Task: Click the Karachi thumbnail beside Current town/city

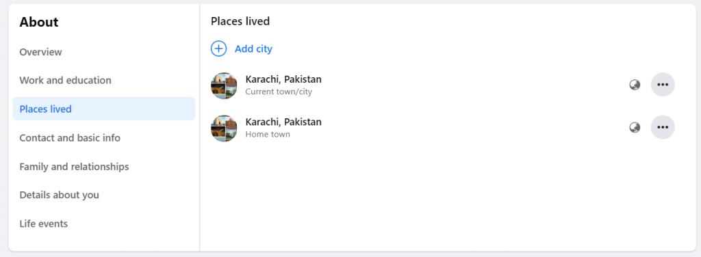Action: coord(224,85)
